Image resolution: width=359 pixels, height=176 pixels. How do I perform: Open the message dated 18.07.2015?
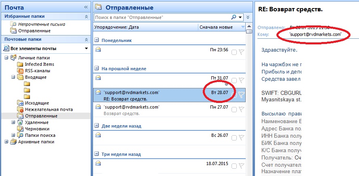170,166
